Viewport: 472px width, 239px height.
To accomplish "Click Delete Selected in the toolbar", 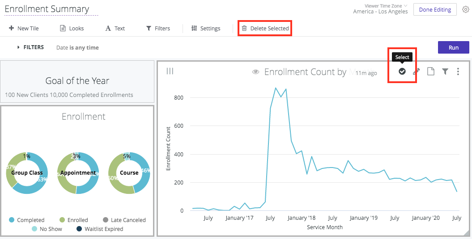I will pos(265,29).
